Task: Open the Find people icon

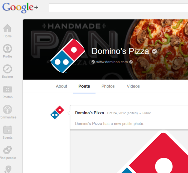Action: click(7, 150)
